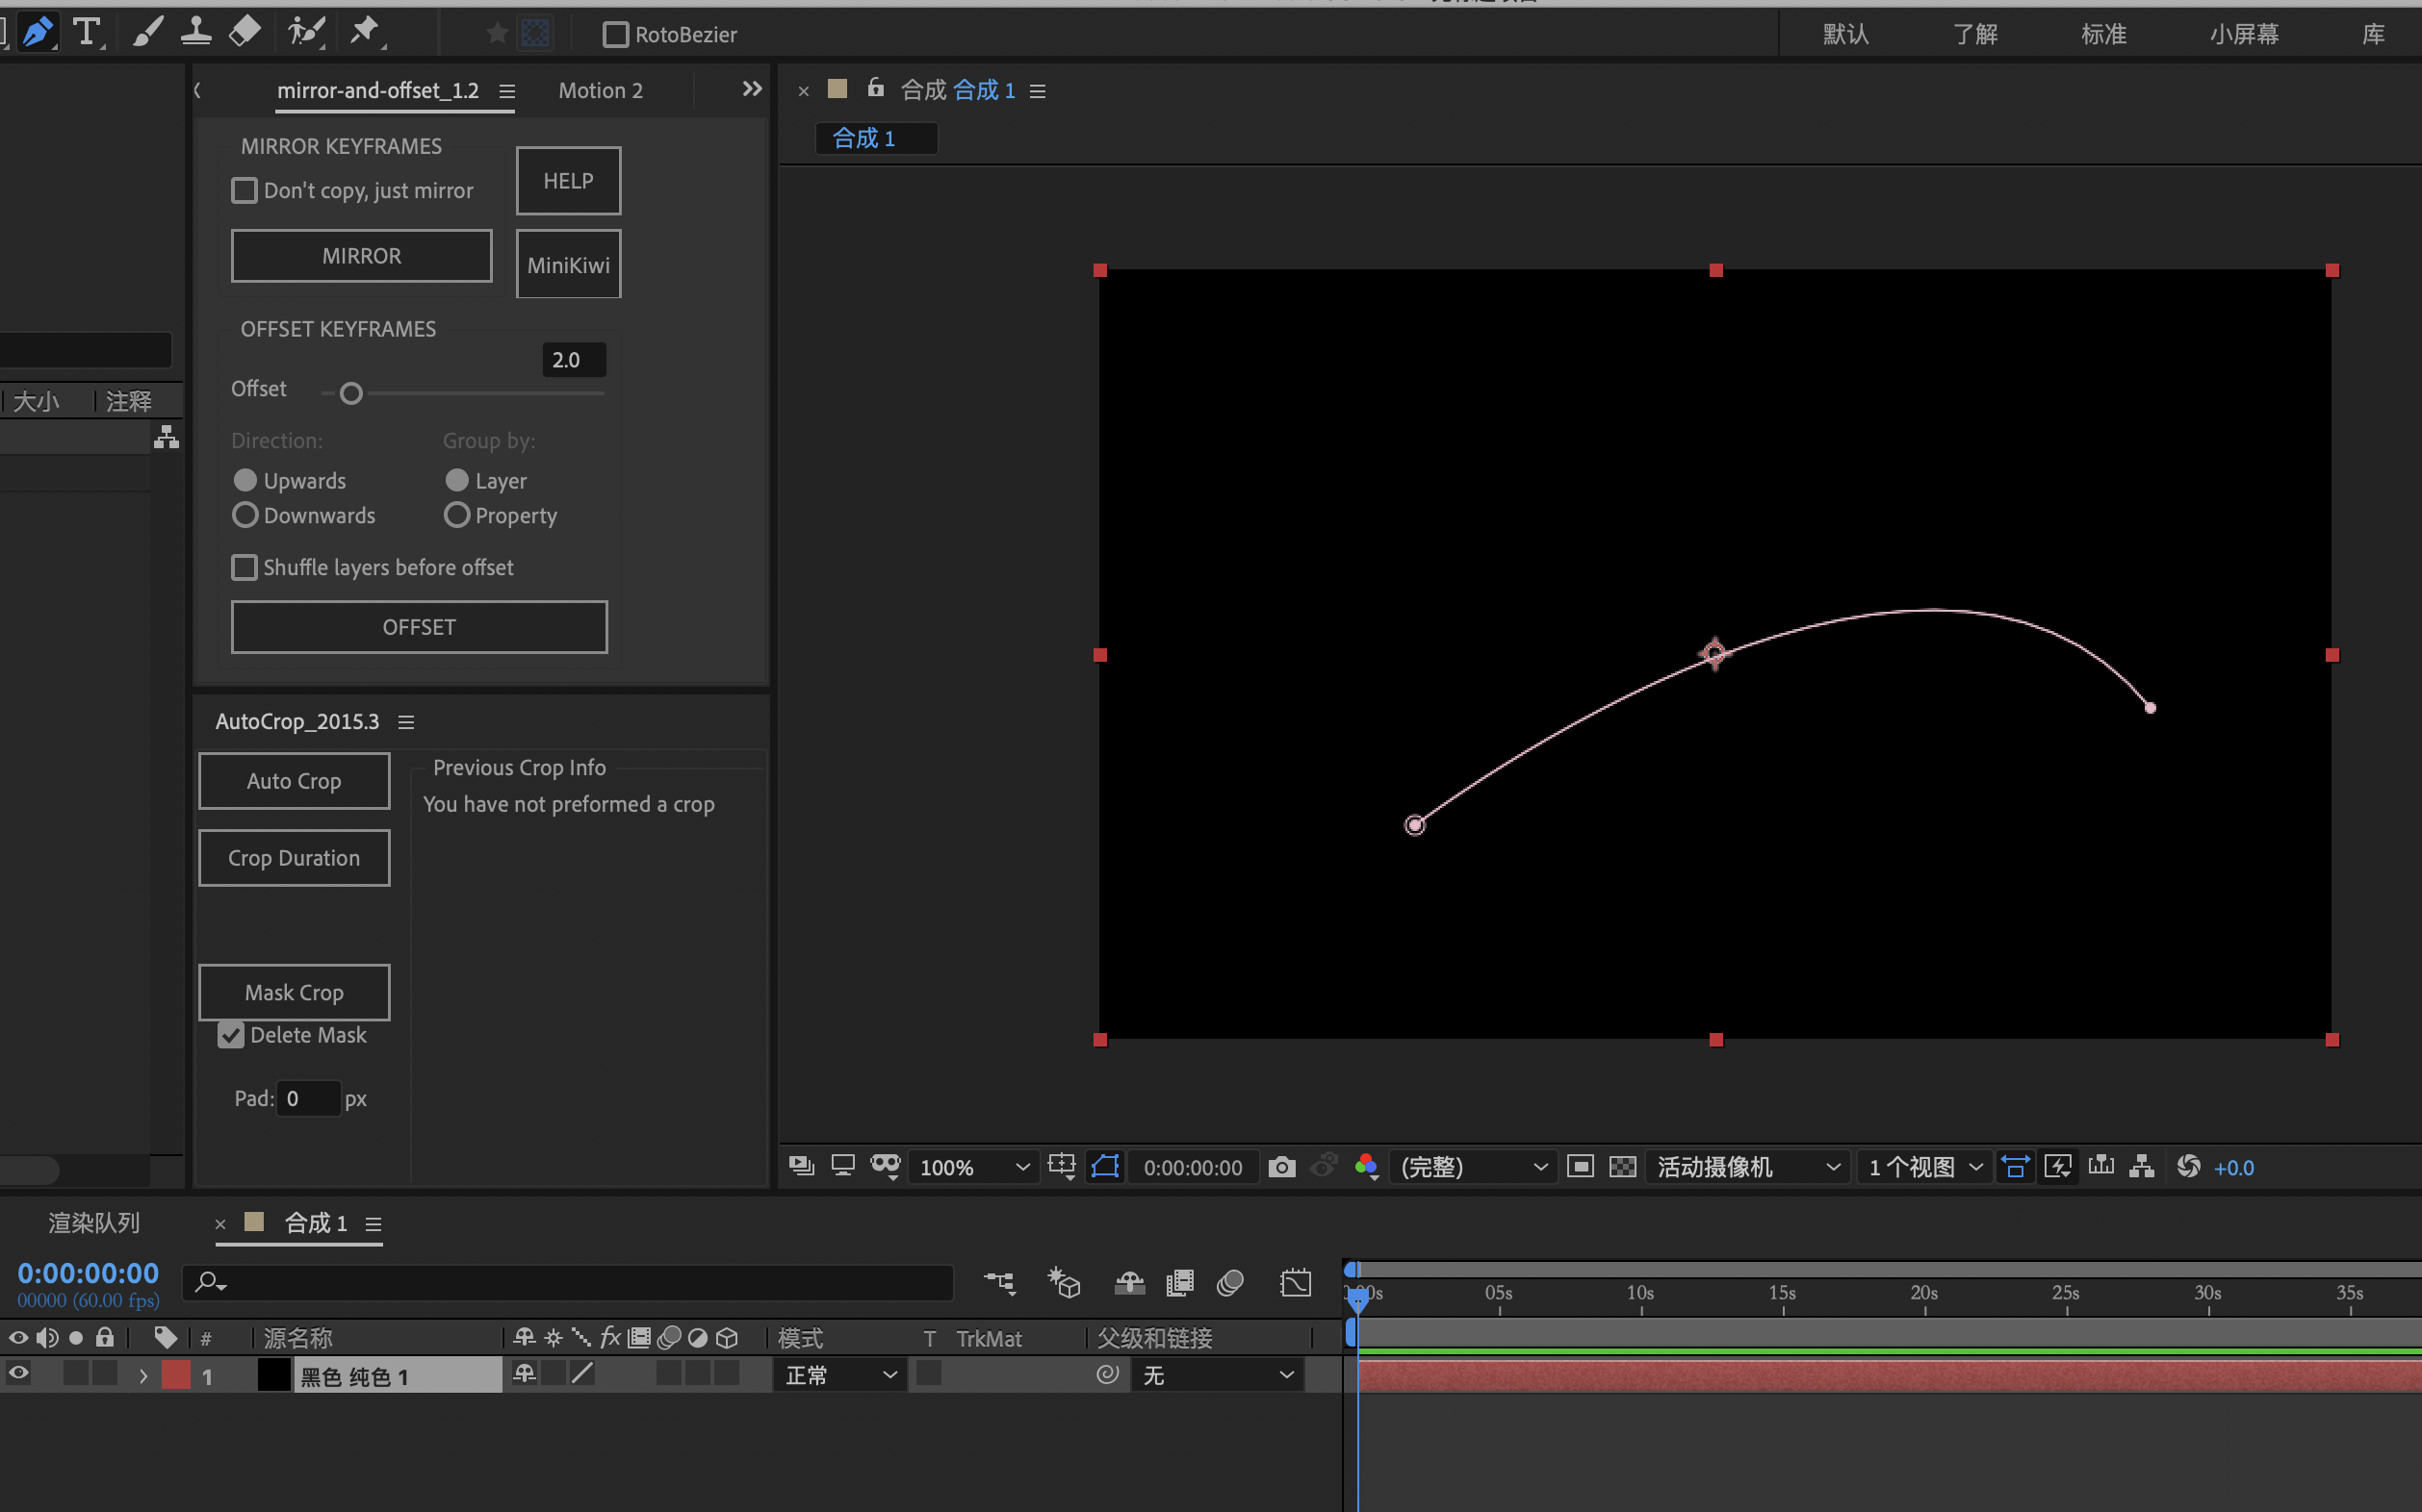Switch to the 了解 workspace

pyautogui.click(x=1974, y=34)
